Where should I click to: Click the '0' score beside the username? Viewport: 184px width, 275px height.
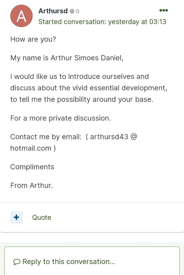pos(78,11)
